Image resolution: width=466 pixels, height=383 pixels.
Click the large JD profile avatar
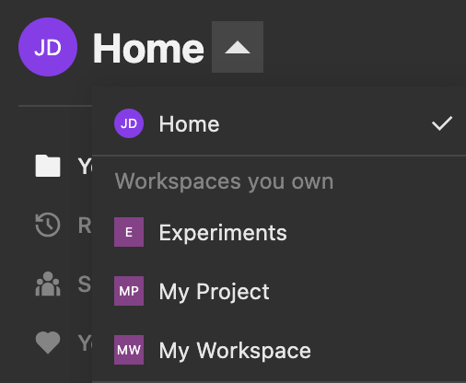point(48,47)
